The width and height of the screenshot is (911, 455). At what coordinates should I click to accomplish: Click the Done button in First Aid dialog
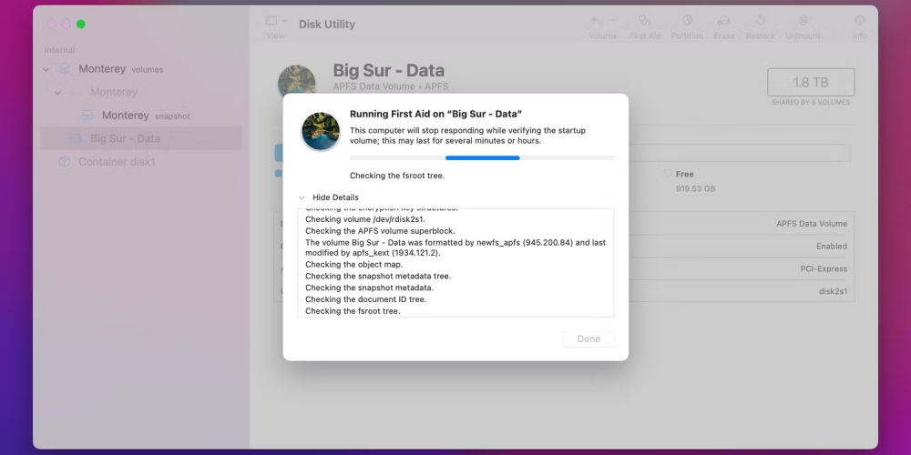pos(589,339)
